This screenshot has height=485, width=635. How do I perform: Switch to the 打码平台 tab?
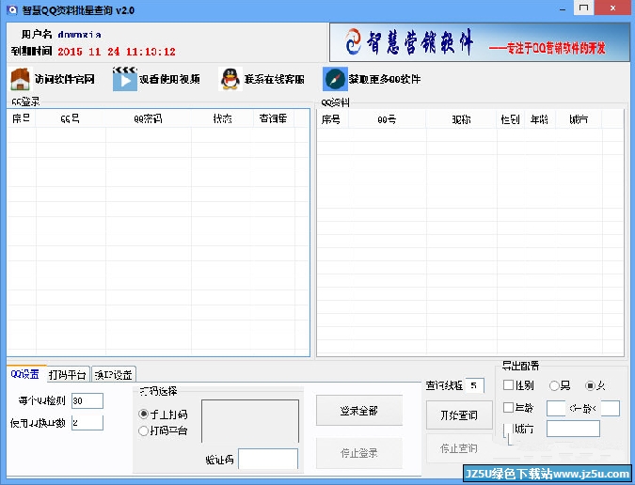67,375
